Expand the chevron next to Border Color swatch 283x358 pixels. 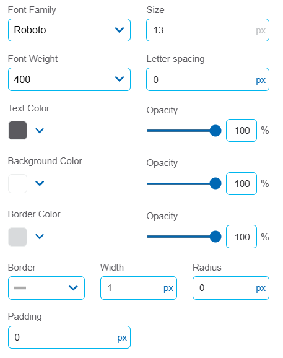(40, 237)
